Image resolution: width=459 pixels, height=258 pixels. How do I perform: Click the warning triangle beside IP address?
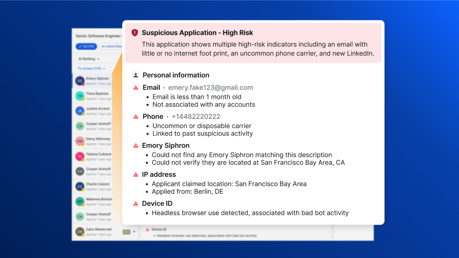click(136, 174)
